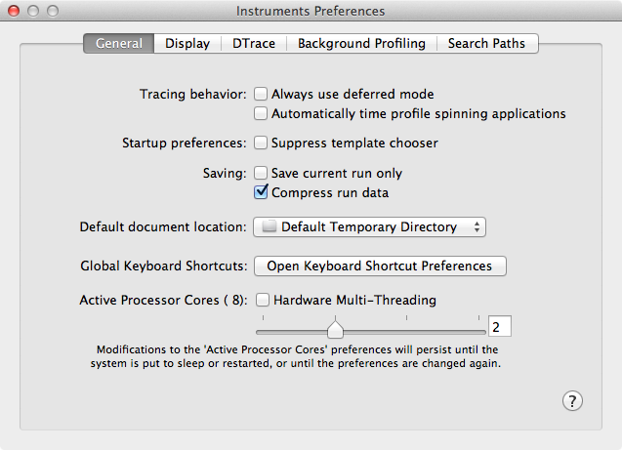Enable Save current run only

[x=261, y=174]
